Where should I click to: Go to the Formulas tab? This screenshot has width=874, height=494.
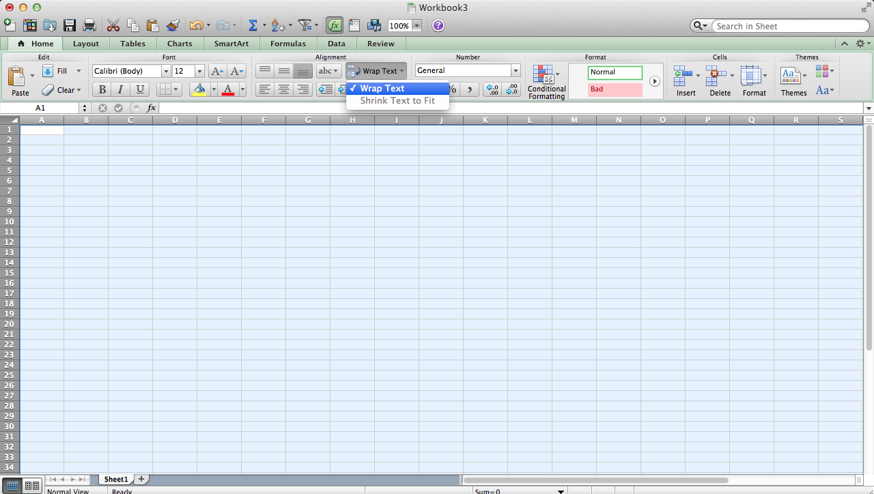[288, 44]
